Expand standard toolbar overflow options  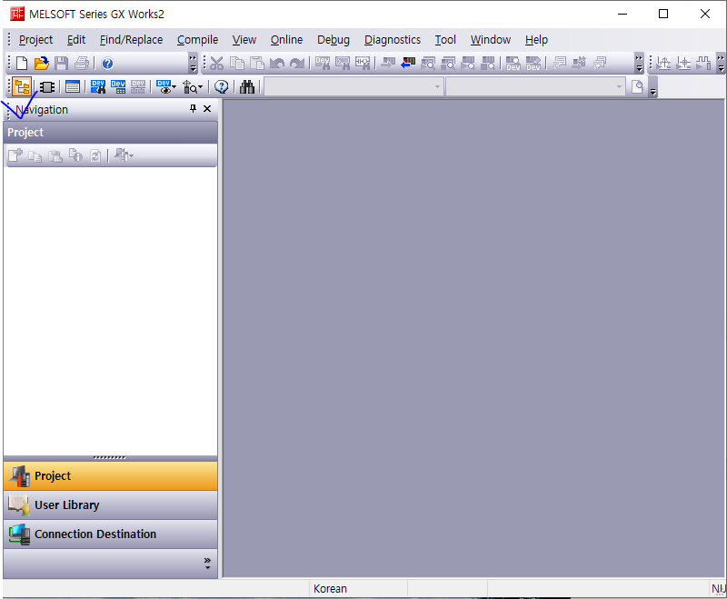pyautogui.click(x=193, y=63)
